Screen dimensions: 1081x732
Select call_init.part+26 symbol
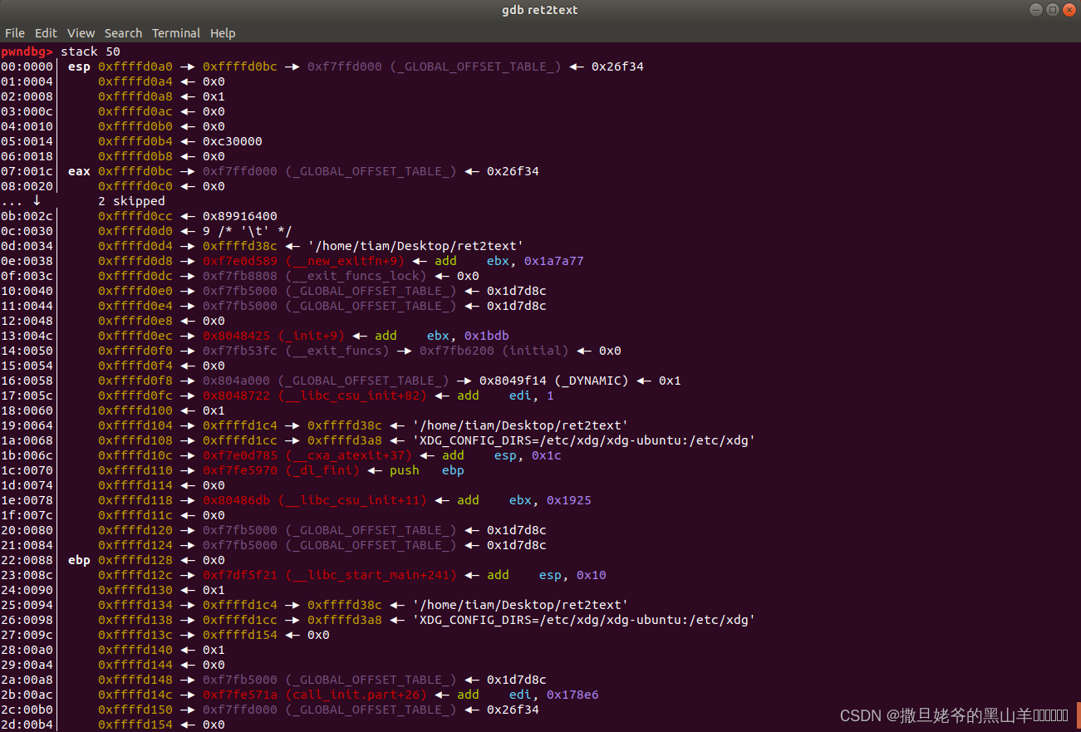click(356, 695)
